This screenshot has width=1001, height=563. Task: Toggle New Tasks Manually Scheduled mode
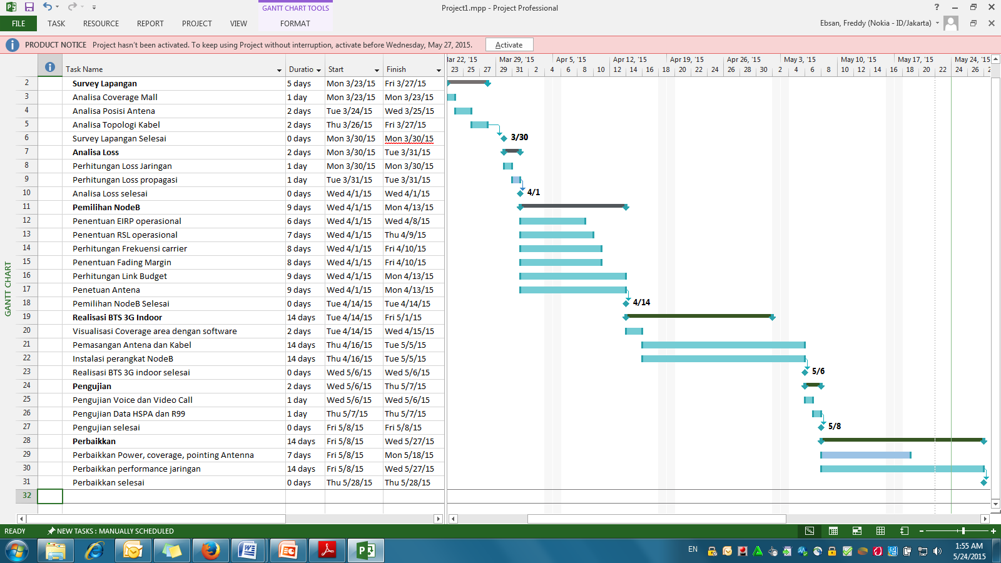click(x=111, y=531)
